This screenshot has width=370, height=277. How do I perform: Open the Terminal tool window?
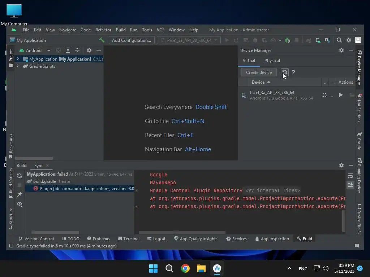129,239
